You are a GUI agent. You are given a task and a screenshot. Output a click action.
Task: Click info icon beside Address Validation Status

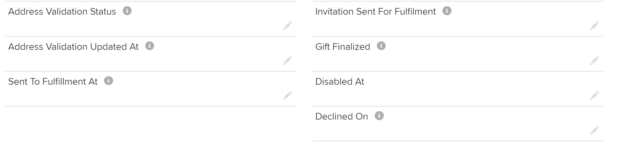pos(127,11)
